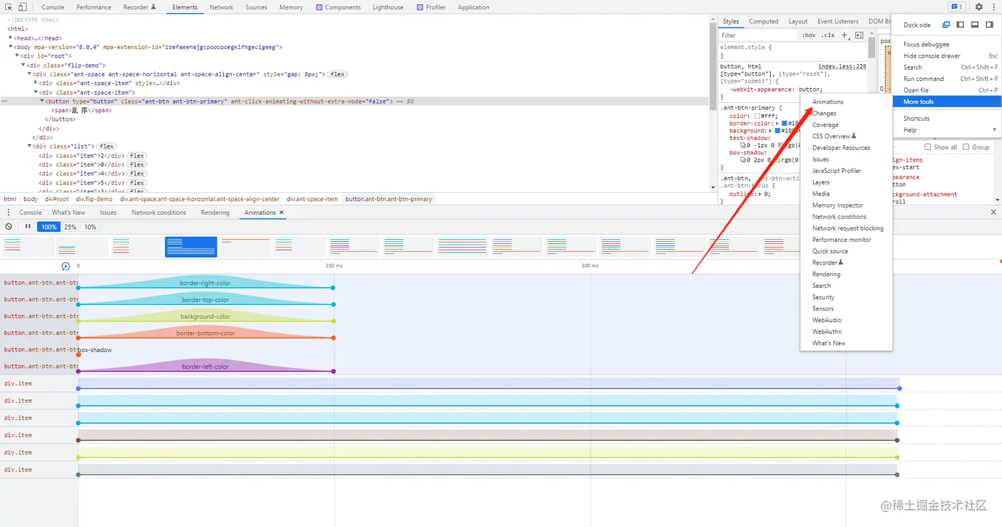Click the background-color animation bar

[x=205, y=316]
